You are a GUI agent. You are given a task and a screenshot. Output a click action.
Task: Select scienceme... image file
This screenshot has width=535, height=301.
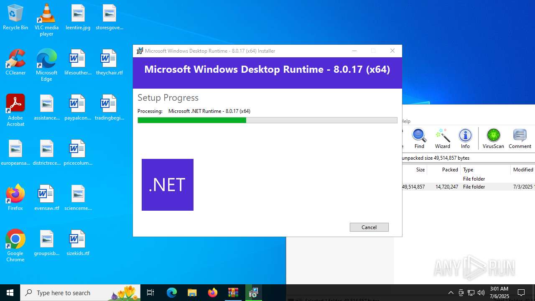click(x=78, y=198)
